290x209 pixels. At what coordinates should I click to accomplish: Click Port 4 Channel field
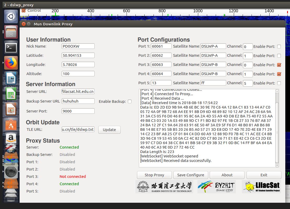coord(248,74)
